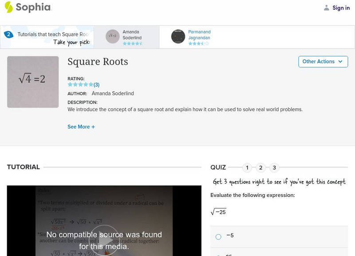Play the tutorial video

pyautogui.click(x=105, y=240)
